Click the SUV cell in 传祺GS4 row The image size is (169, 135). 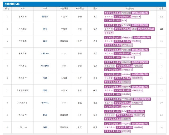coord(64,103)
